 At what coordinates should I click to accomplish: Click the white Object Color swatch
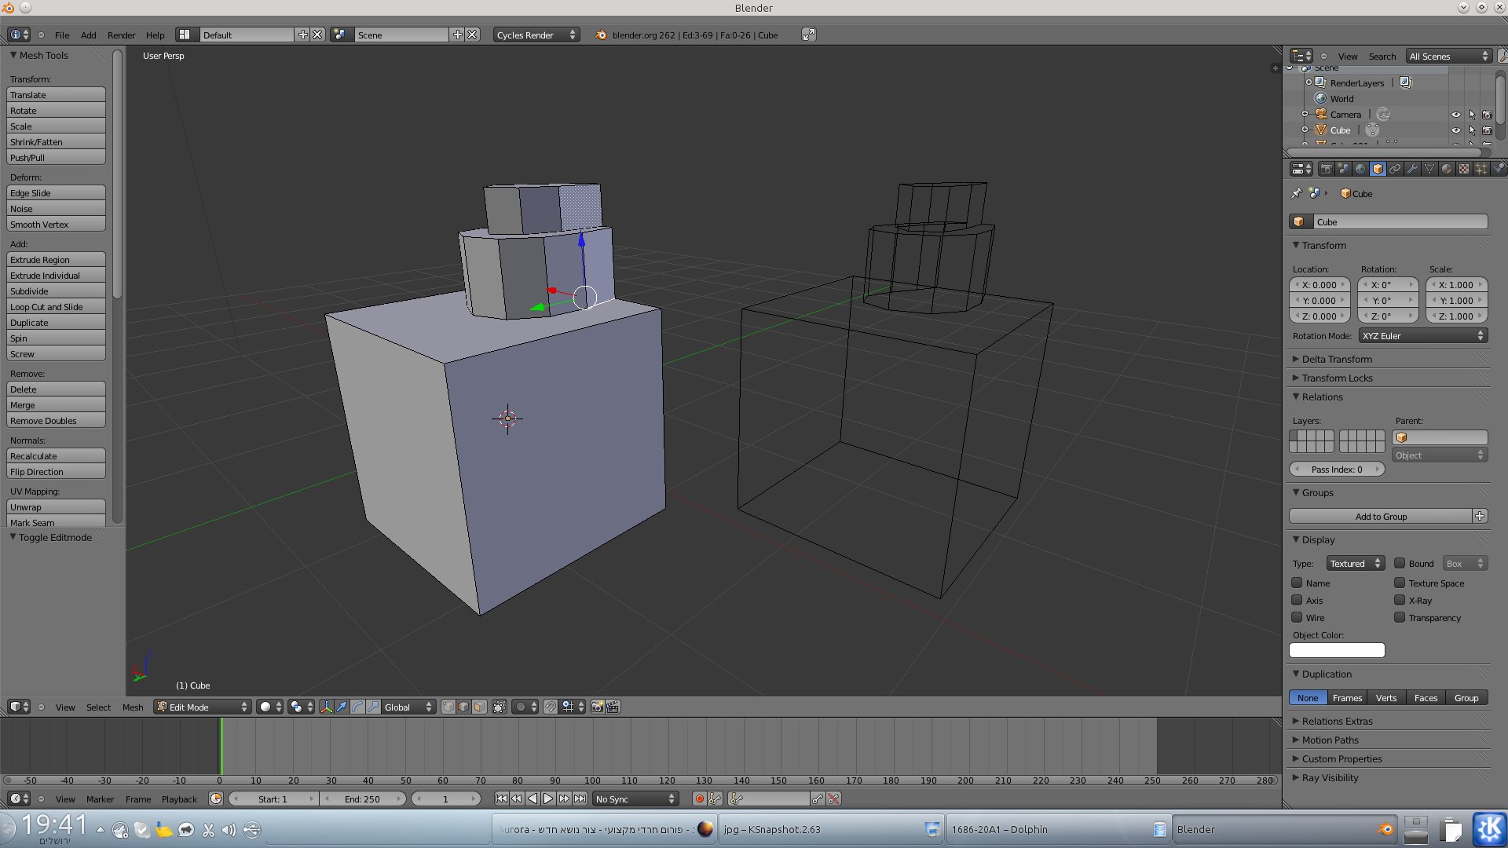[1337, 650]
